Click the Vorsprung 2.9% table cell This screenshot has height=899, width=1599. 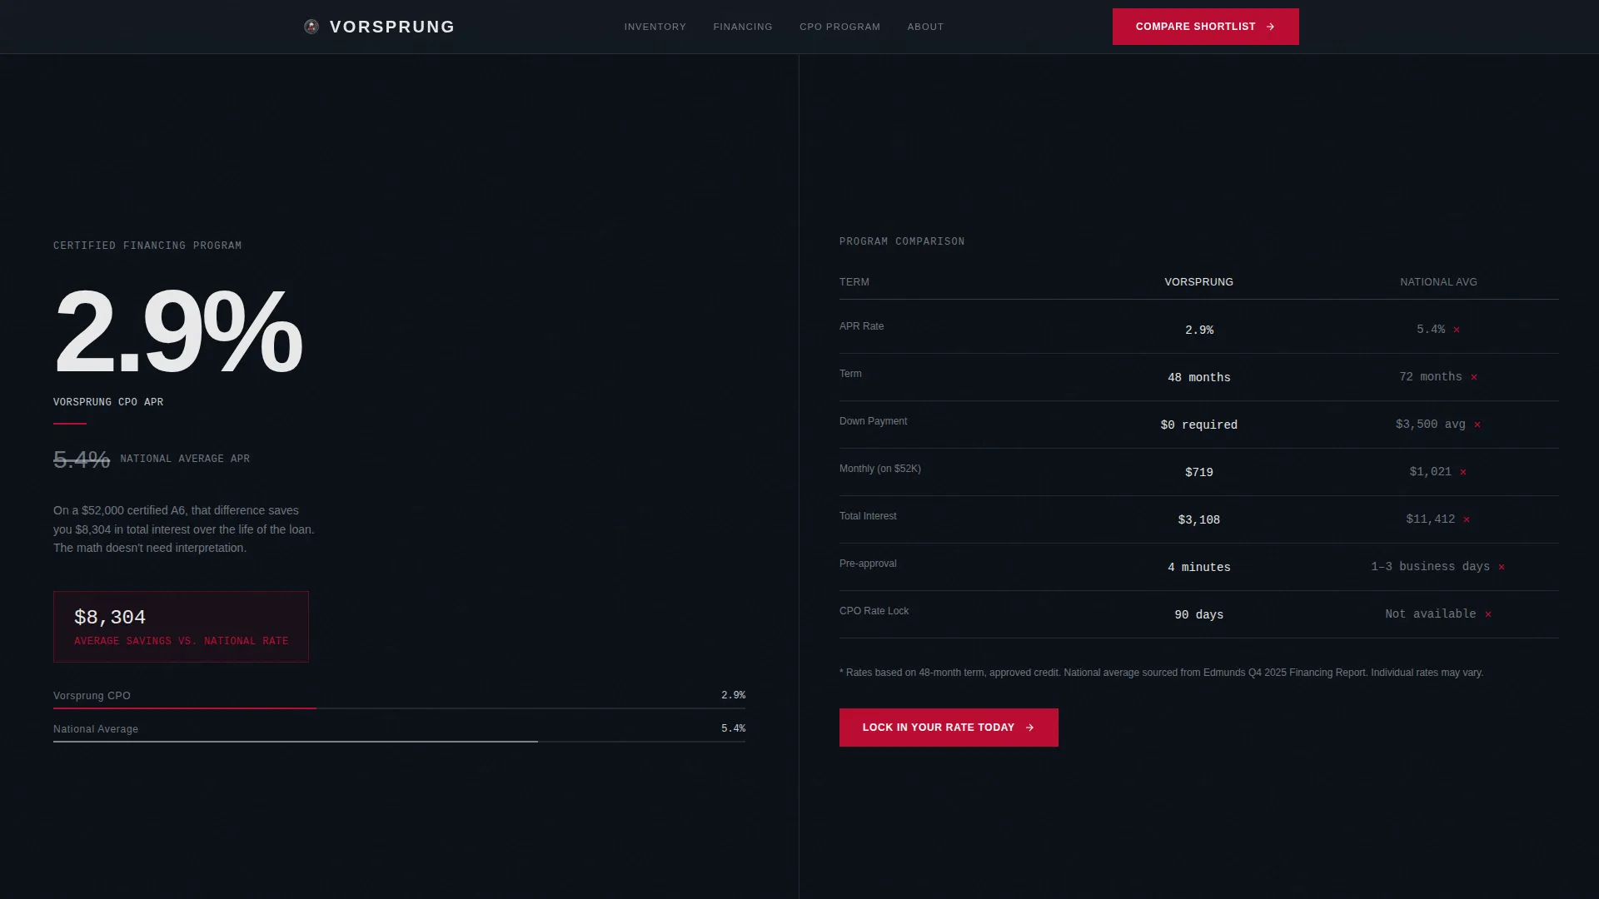pyautogui.click(x=1199, y=330)
